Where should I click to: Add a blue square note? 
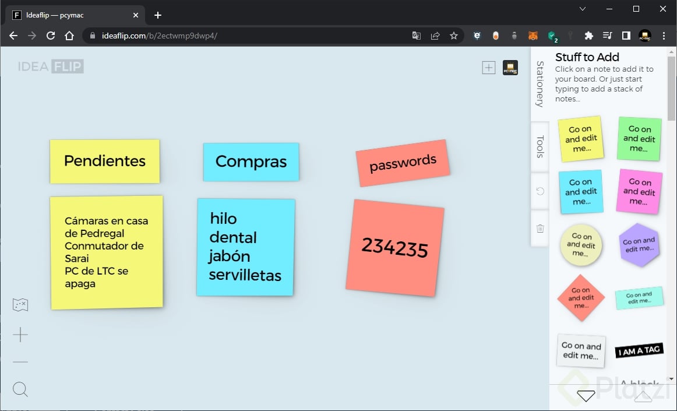[581, 192]
